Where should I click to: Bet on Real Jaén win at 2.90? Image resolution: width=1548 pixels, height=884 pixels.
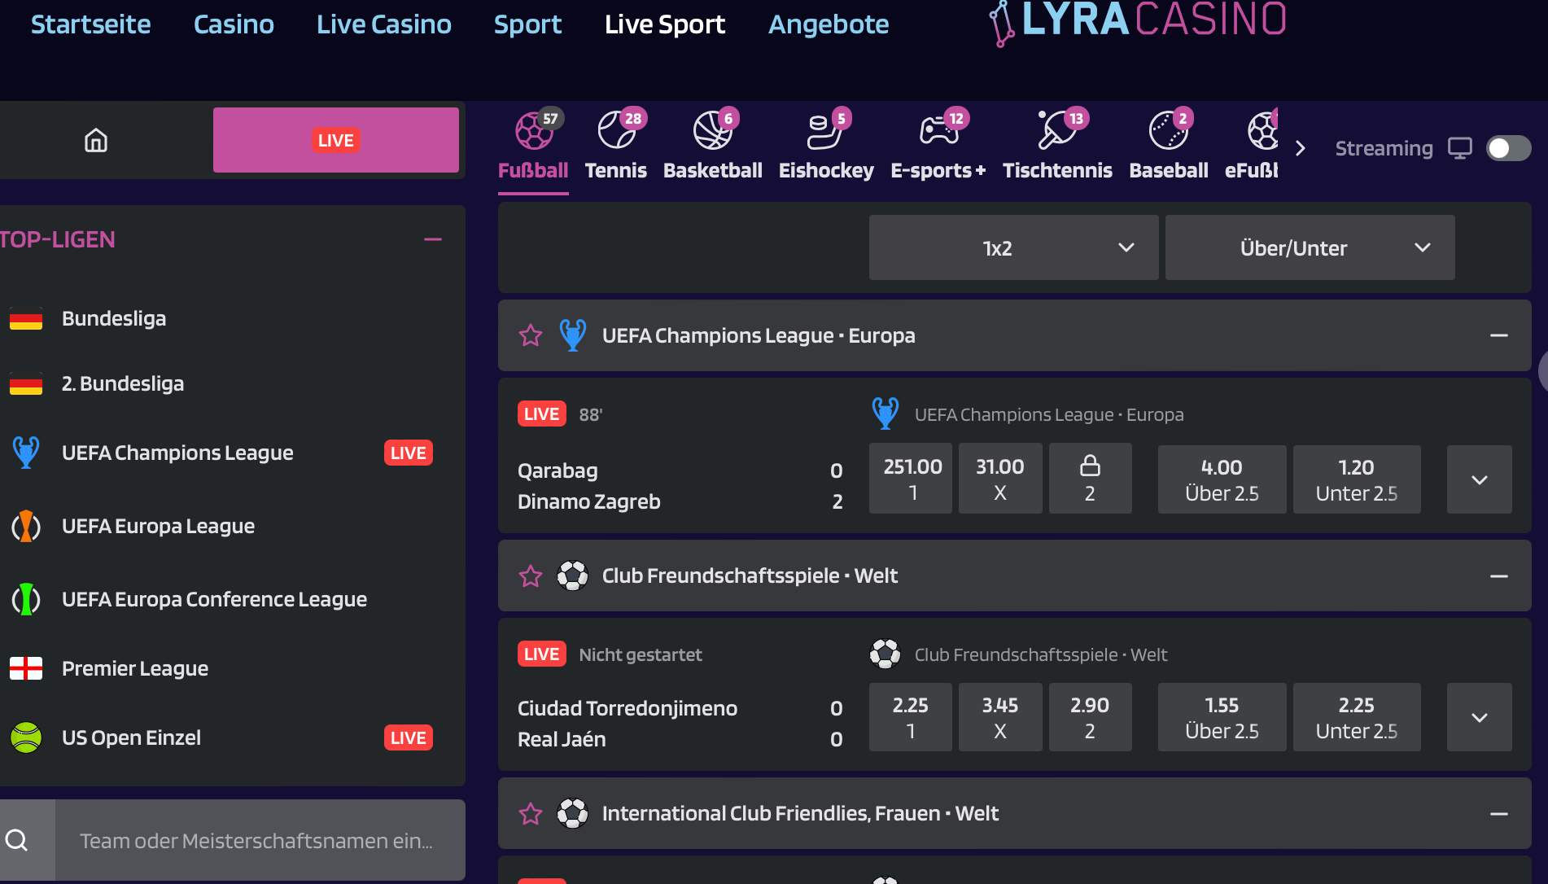[x=1090, y=717]
